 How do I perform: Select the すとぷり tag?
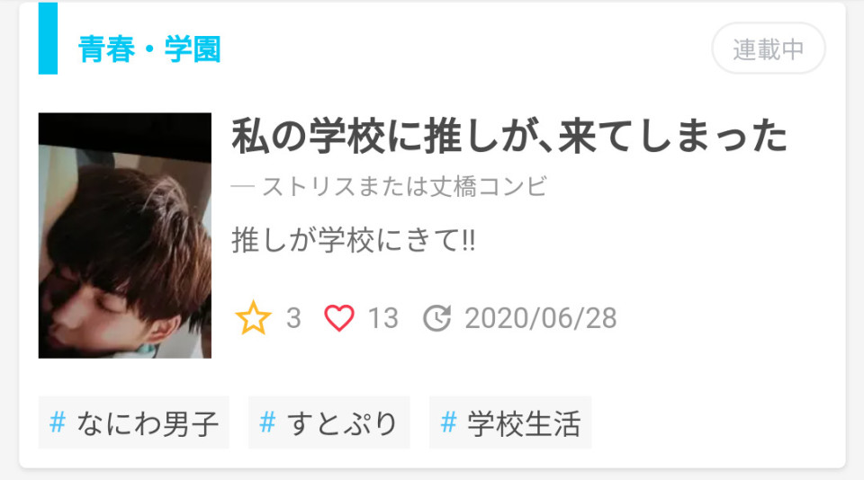(x=329, y=422)
